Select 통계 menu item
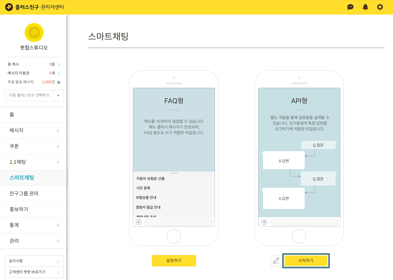Screen dimensions: 393x280 tap(33, 225)
